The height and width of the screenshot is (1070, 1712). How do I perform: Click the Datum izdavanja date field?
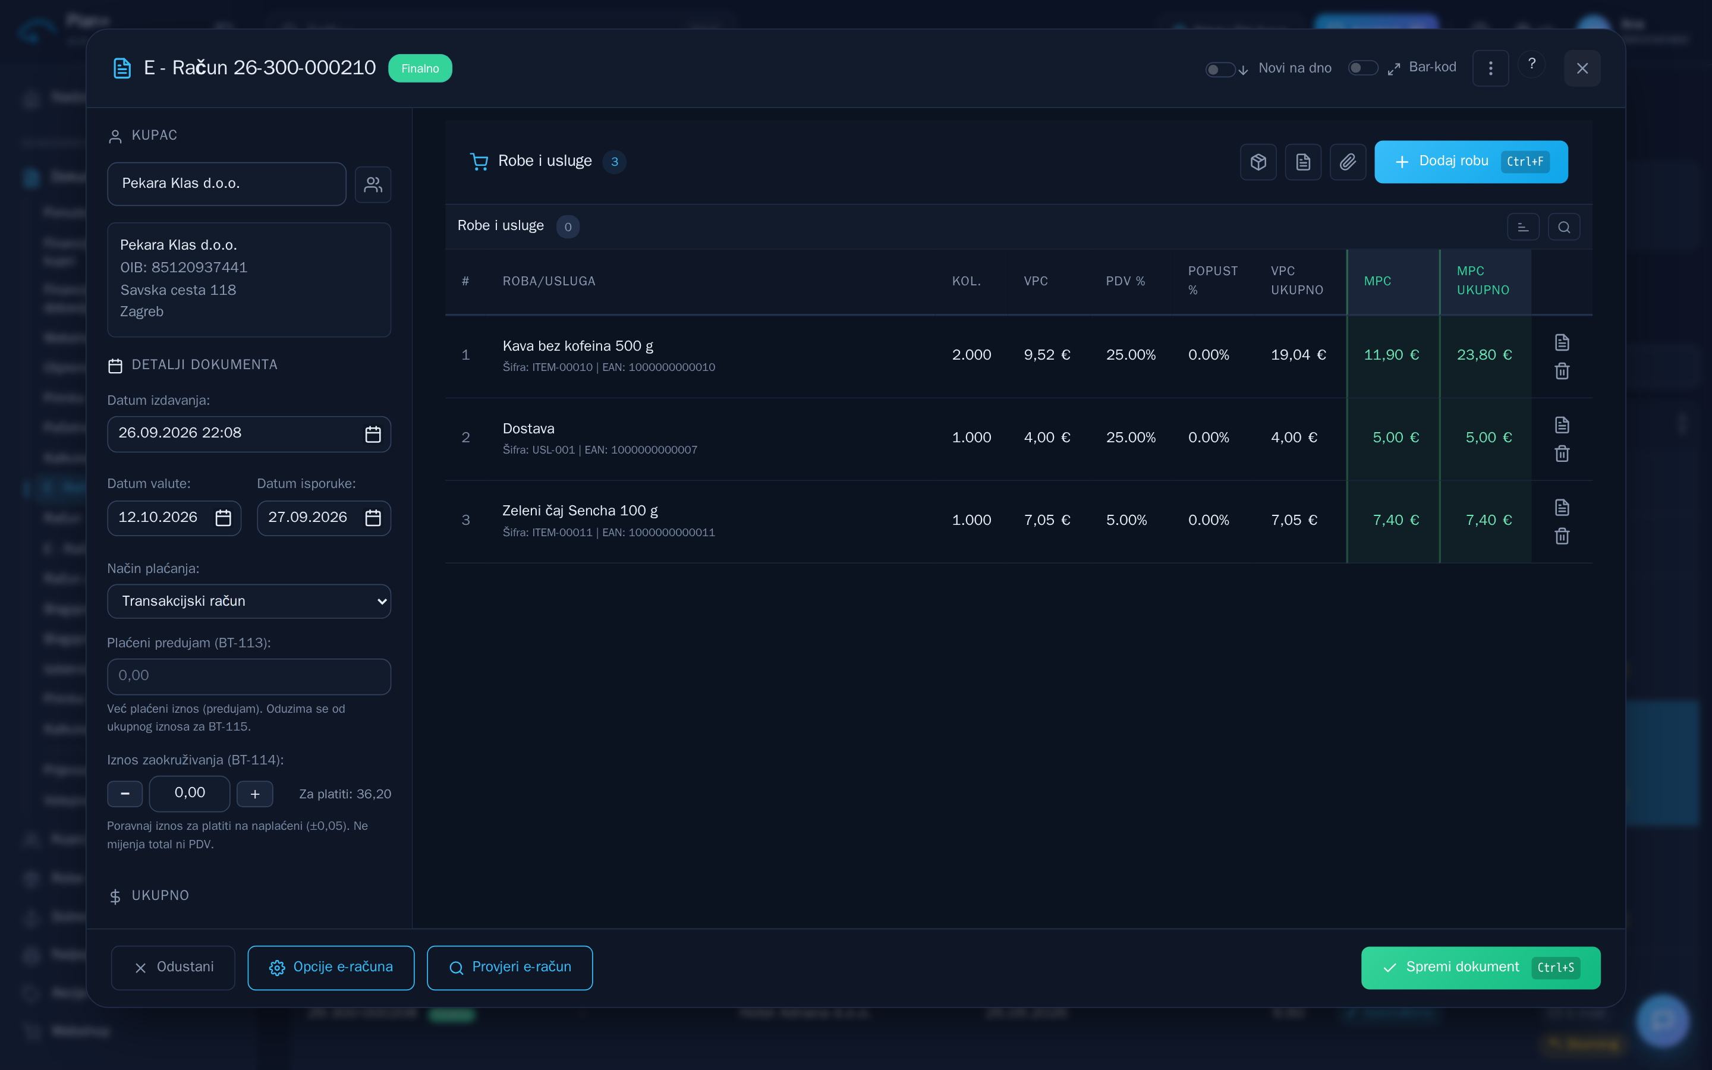[249, 434]
